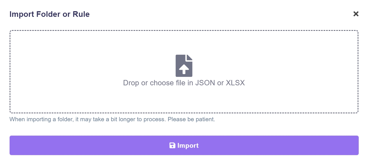Click the word "Rule" in the dialog title
The image size is (368, 165).
pyautogui.click(x=82, y=14)
